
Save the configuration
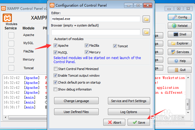(139, 122)
